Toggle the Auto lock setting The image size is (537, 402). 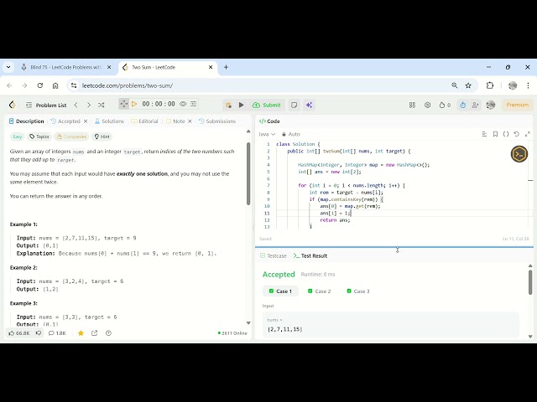[x=291, y=134]
